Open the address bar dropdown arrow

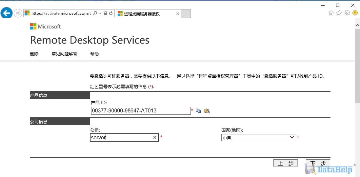click(100, 13)
